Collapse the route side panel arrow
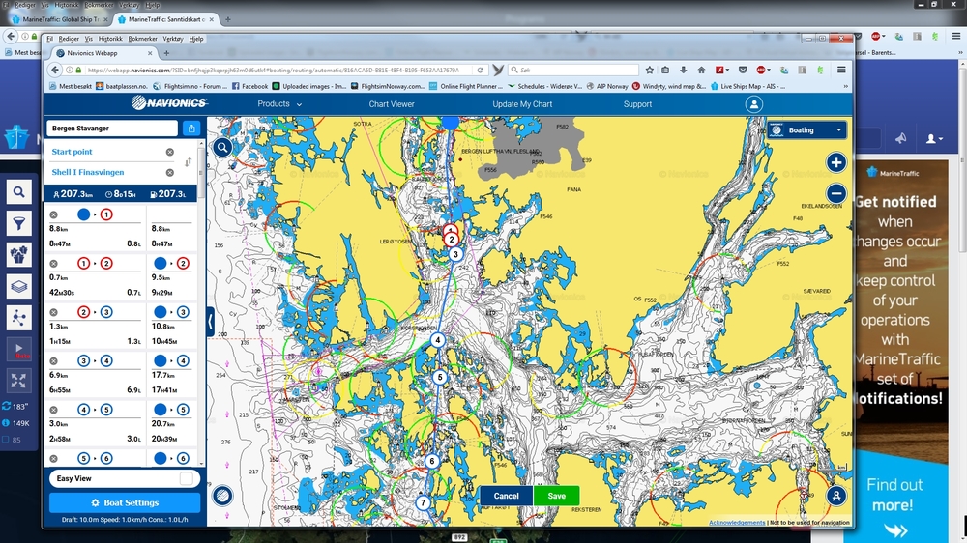This screenshot has width=967, height=543. 210,321
